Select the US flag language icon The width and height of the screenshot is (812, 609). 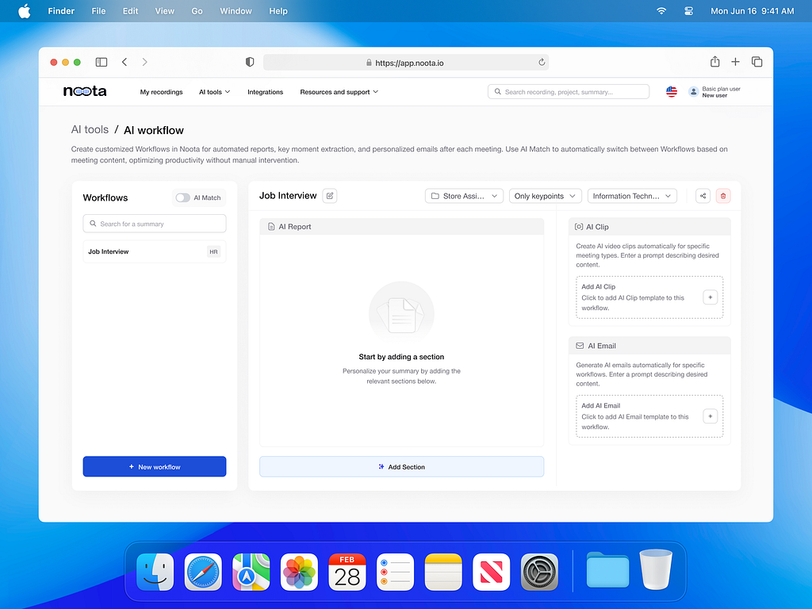coord(671,91)
